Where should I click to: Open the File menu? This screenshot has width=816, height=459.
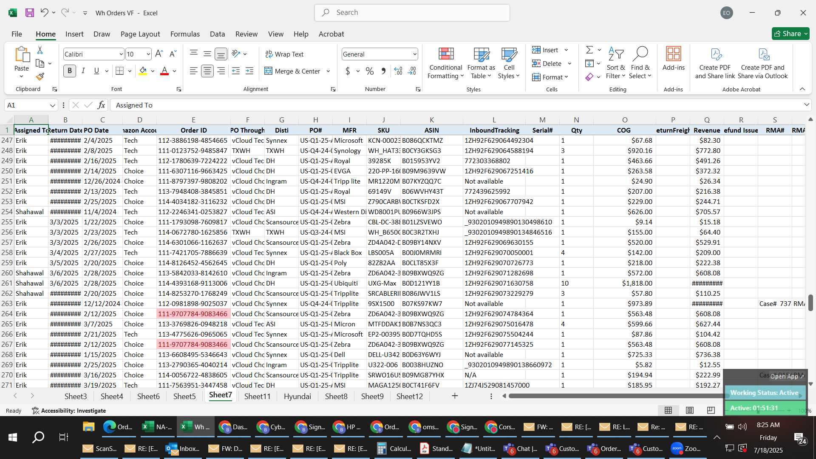click(x=17, y=34)
